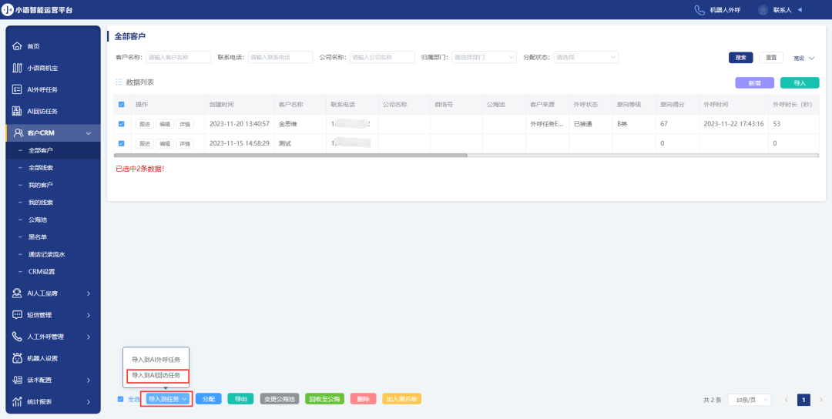Toggle the header select-all checkbox in table
The image size is (832, 419).
click(122, 105)
